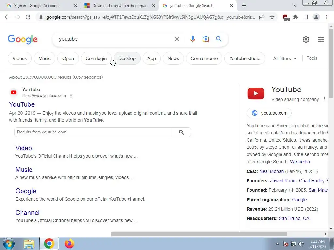Bookmark this page with the star icon
The height and width of the screenshot is (250, 334).
tap(272, 17)
